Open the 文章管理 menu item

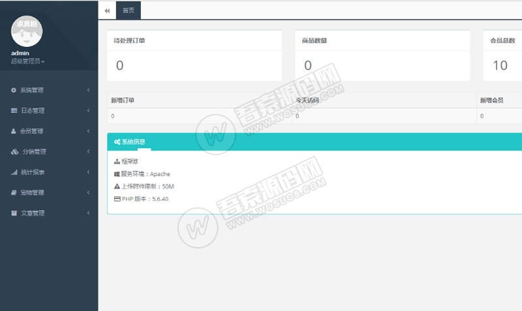32,213
